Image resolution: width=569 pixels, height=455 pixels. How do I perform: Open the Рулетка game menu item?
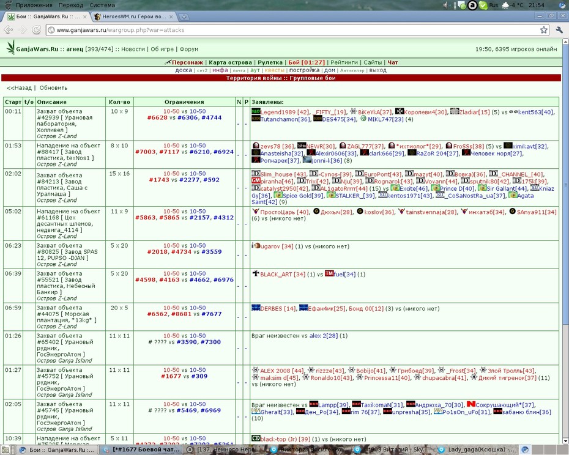pos(270,62)
